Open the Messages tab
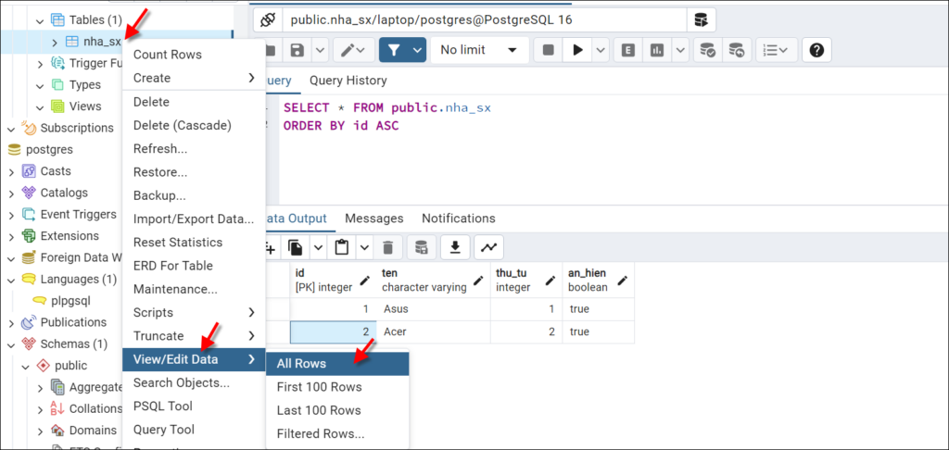 [x=374, y=219]
